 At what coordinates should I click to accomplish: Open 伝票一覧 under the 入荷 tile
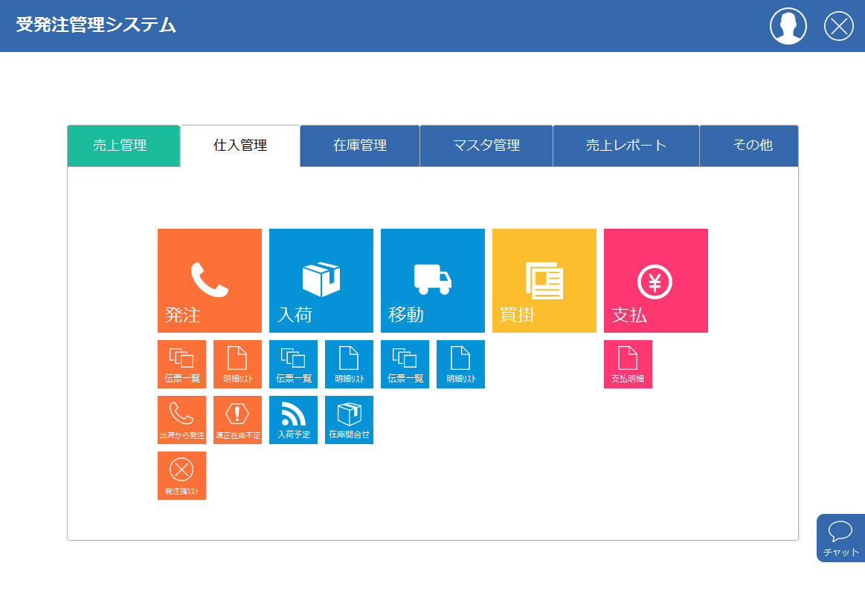(294, 364)
